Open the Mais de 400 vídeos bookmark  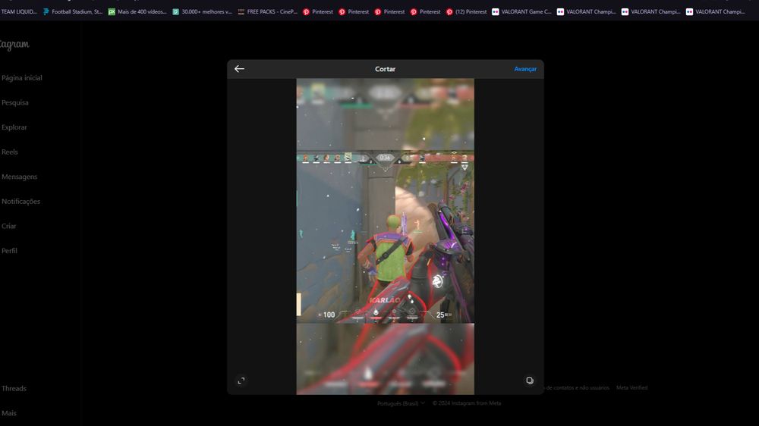(137, 11)
